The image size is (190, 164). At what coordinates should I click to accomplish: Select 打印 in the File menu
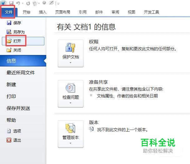pyautogui.click(x=11, y=96)
